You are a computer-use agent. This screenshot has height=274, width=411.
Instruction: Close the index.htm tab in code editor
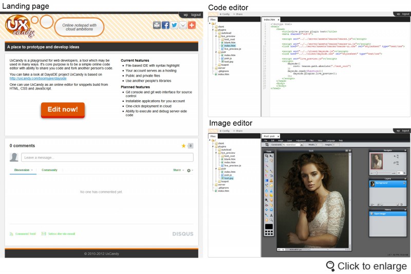278,20
